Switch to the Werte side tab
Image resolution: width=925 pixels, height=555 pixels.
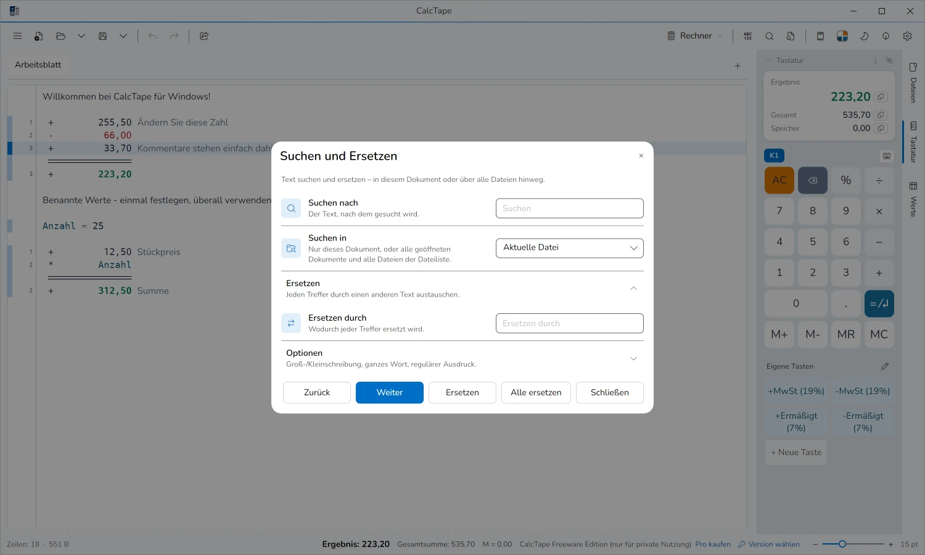[913, 199]
